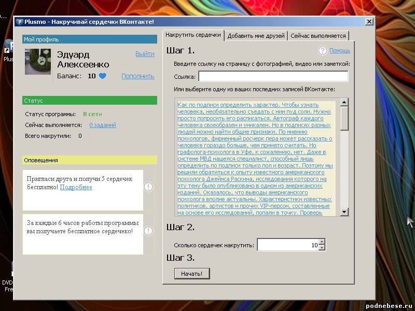415x311 pixels.
Task: Click the posts list scrollbar thumb
Action: [344, 118]
